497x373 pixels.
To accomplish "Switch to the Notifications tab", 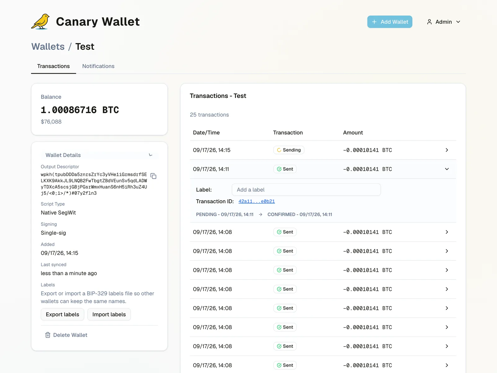I will 98,66.
